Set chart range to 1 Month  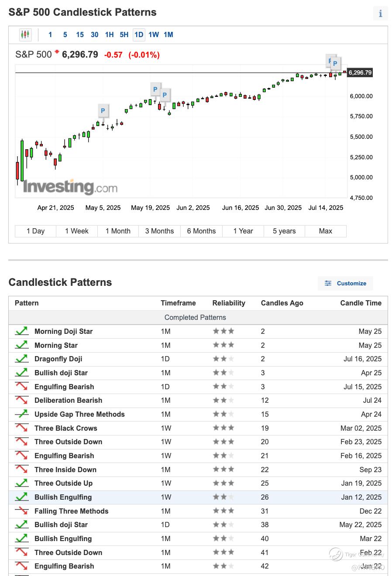(118, 231)
